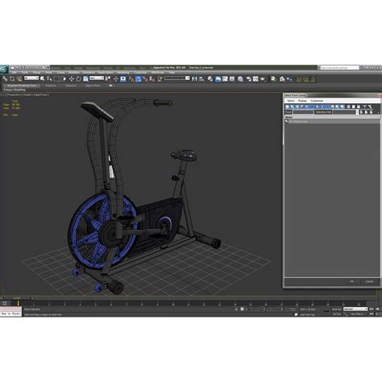Toggle 3D Snaps on main toolbar
Image resolution: width=382 pixels, height=382 pixels.
tap(131, 79)
